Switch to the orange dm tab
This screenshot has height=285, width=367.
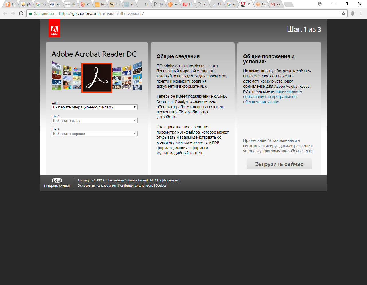click(x=173, y=4)
